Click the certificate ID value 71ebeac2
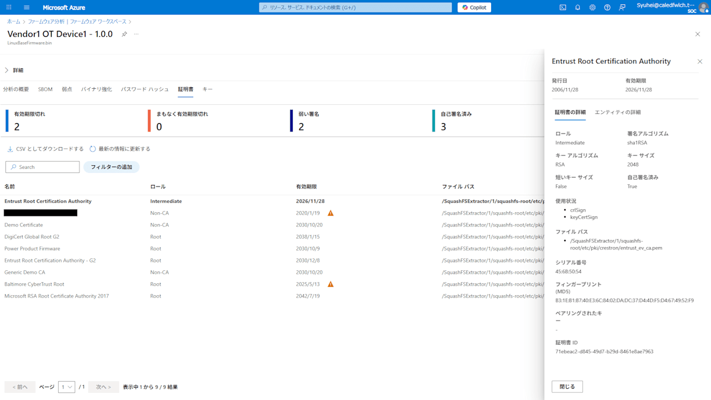711x400 pixels. [604, 351]
